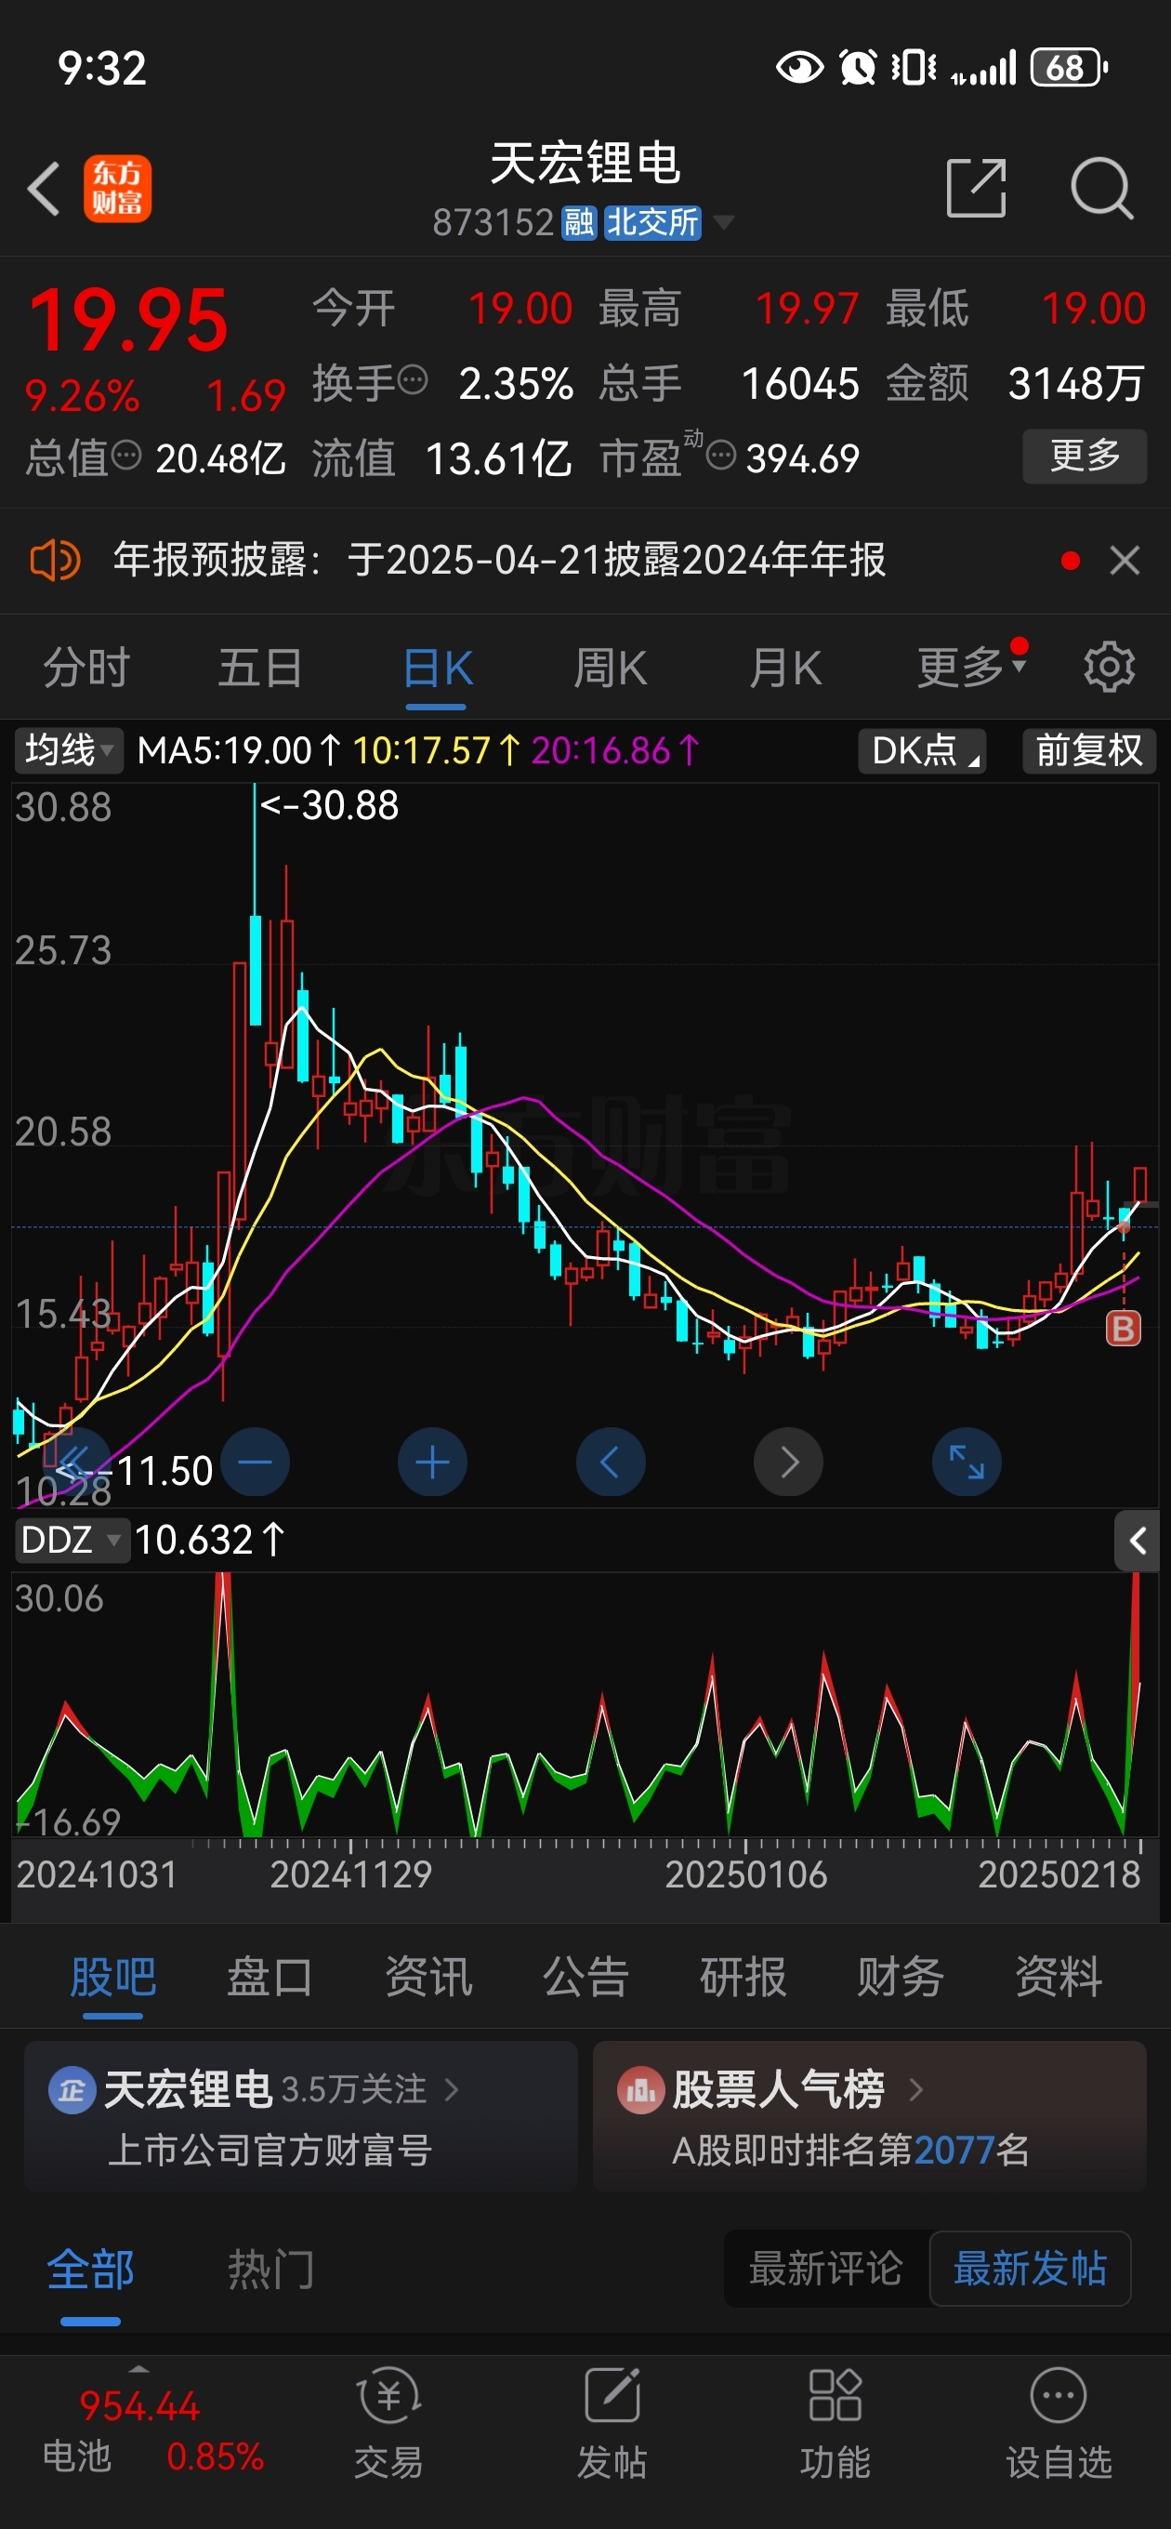Open the 财务 tab

click(900, 1979)
